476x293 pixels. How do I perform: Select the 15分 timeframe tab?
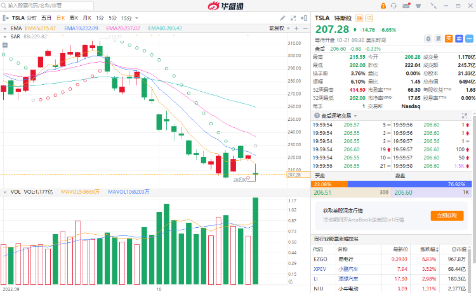(x=126, y=18)
